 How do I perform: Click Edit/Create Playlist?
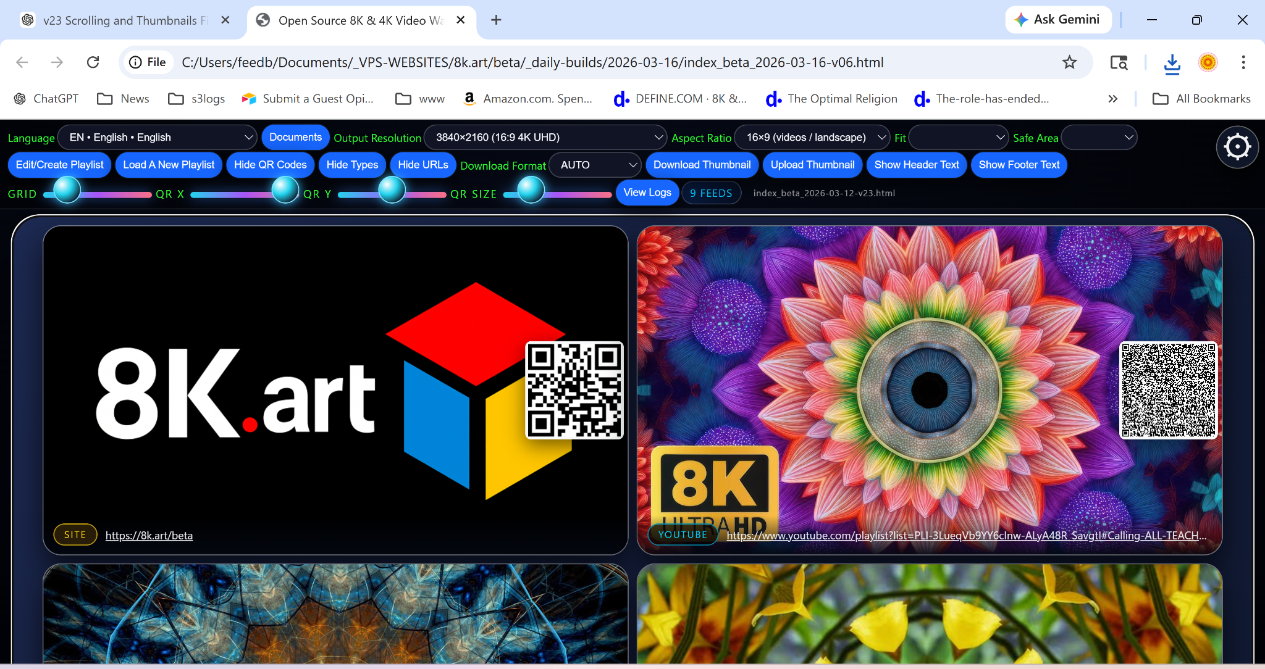(60, 165)
